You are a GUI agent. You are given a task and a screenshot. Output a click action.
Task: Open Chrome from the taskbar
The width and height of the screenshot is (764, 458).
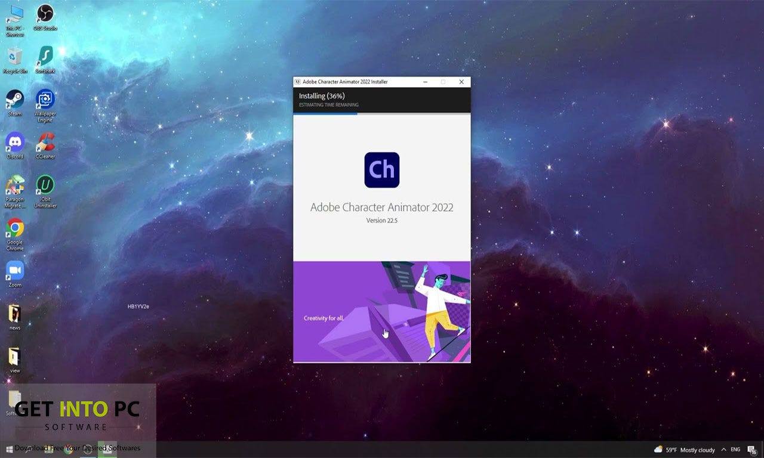(68, 449)
